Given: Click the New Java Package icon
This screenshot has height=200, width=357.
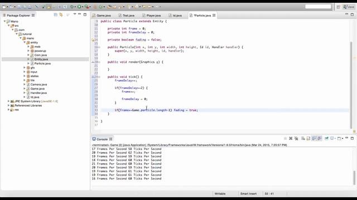Looking at the screenshot, I should coord(95,7).
